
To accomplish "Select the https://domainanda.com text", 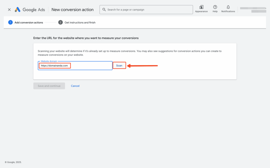I will pyautogui.click(x=54, y=65).
